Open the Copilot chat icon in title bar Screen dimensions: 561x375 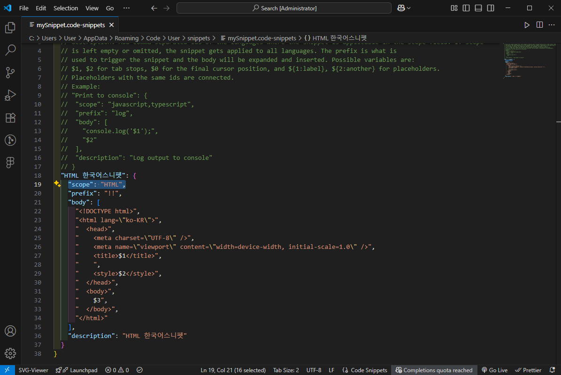[401, 8]
